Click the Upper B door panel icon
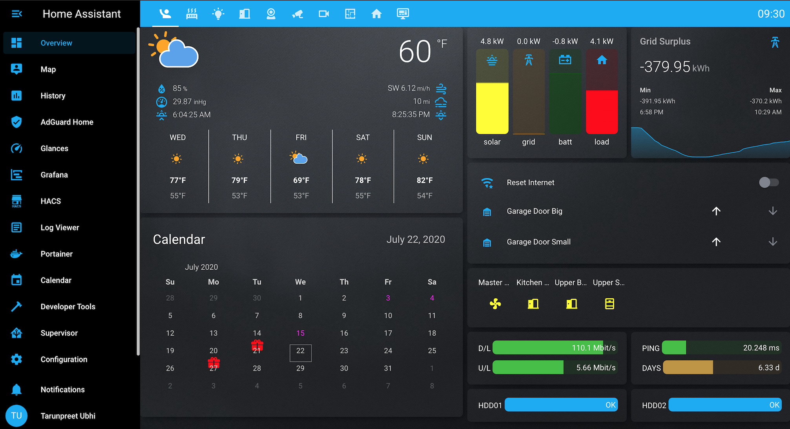The height and width of the screenshot is (429, 790). point(571,303)
